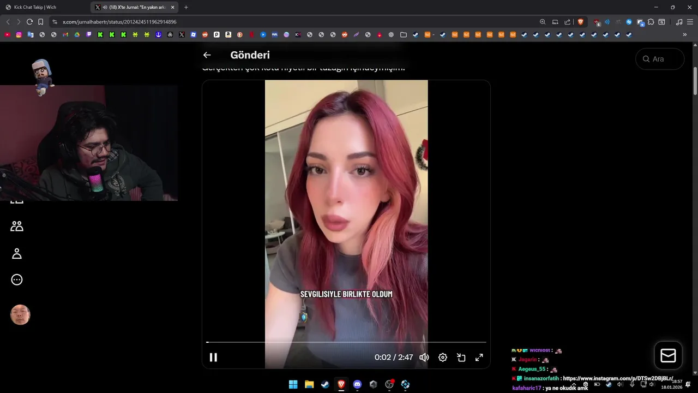Pause the X video
The image size is (698, 393).
point(213,358)
